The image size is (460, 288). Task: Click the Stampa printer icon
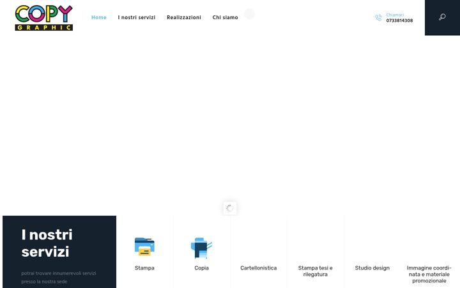tap(144, 247)
